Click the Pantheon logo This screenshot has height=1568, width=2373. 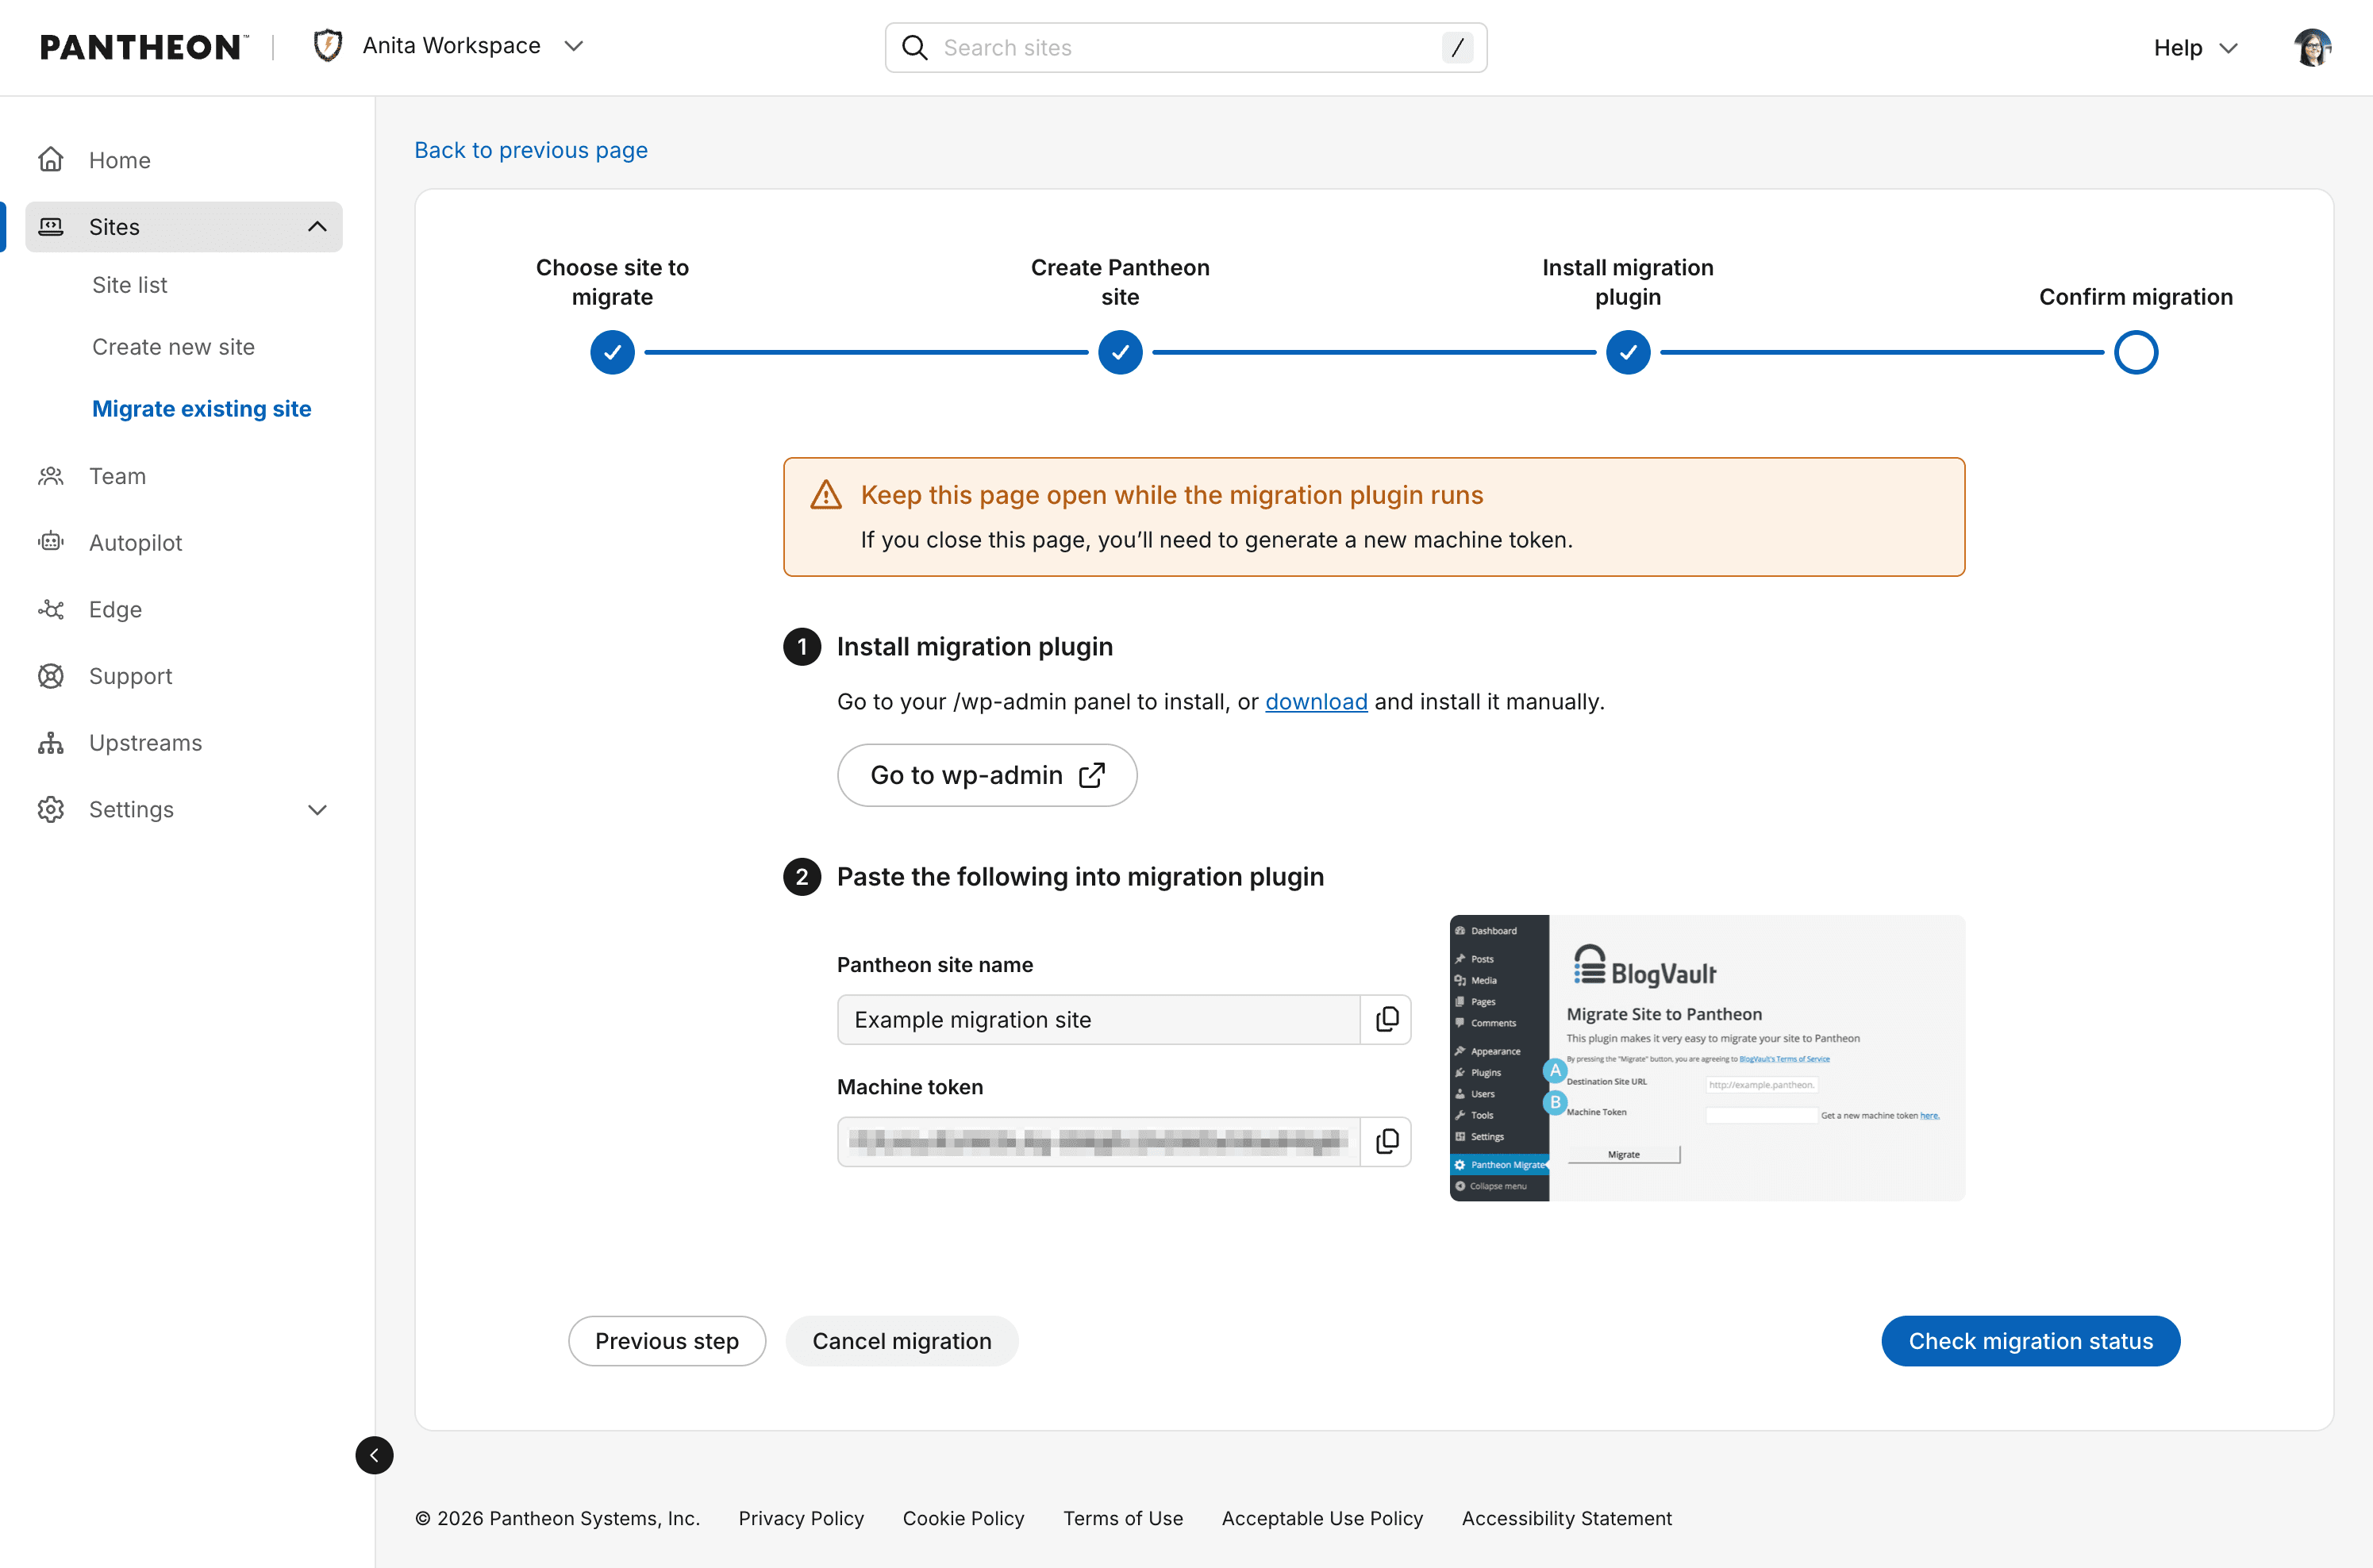144,47
